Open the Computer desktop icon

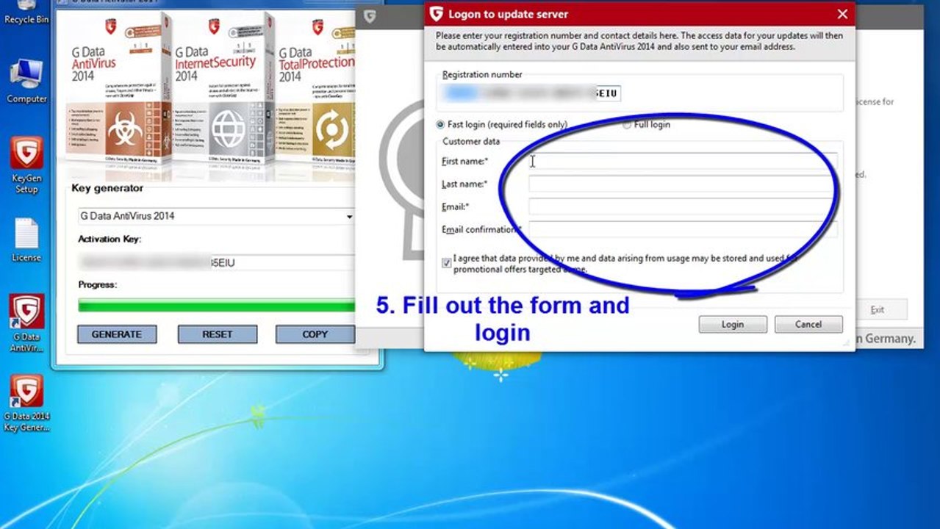click(26, 81)
